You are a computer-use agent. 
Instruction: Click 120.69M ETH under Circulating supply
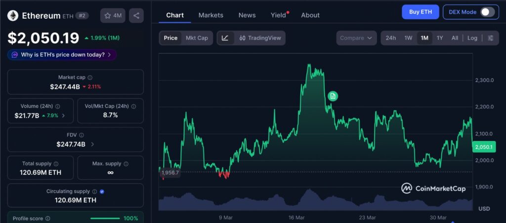pyautogui.click(x=76, y=200)
